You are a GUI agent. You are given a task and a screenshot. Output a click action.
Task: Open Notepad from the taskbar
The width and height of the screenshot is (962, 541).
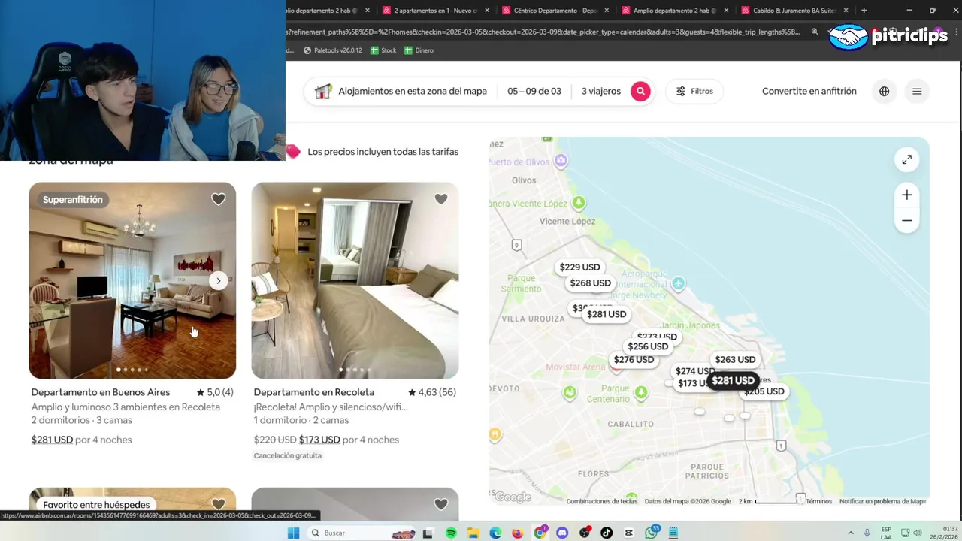click(673, 533)
